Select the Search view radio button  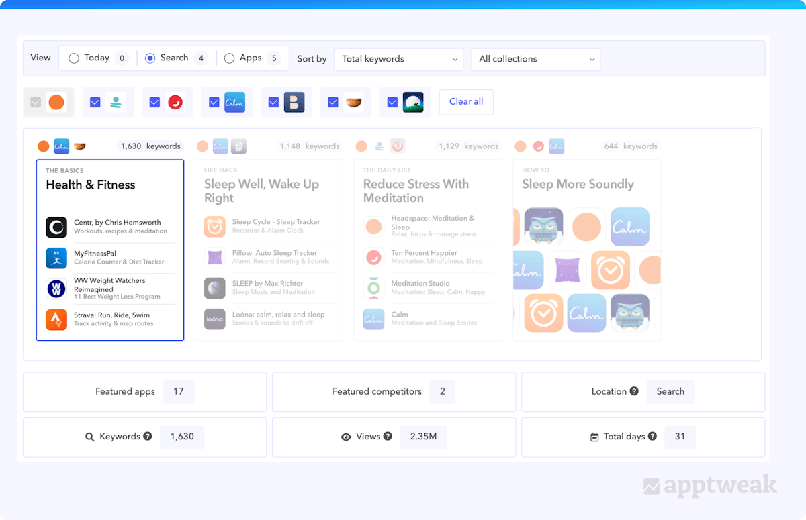pyautogui.click(x=150, y=58)
